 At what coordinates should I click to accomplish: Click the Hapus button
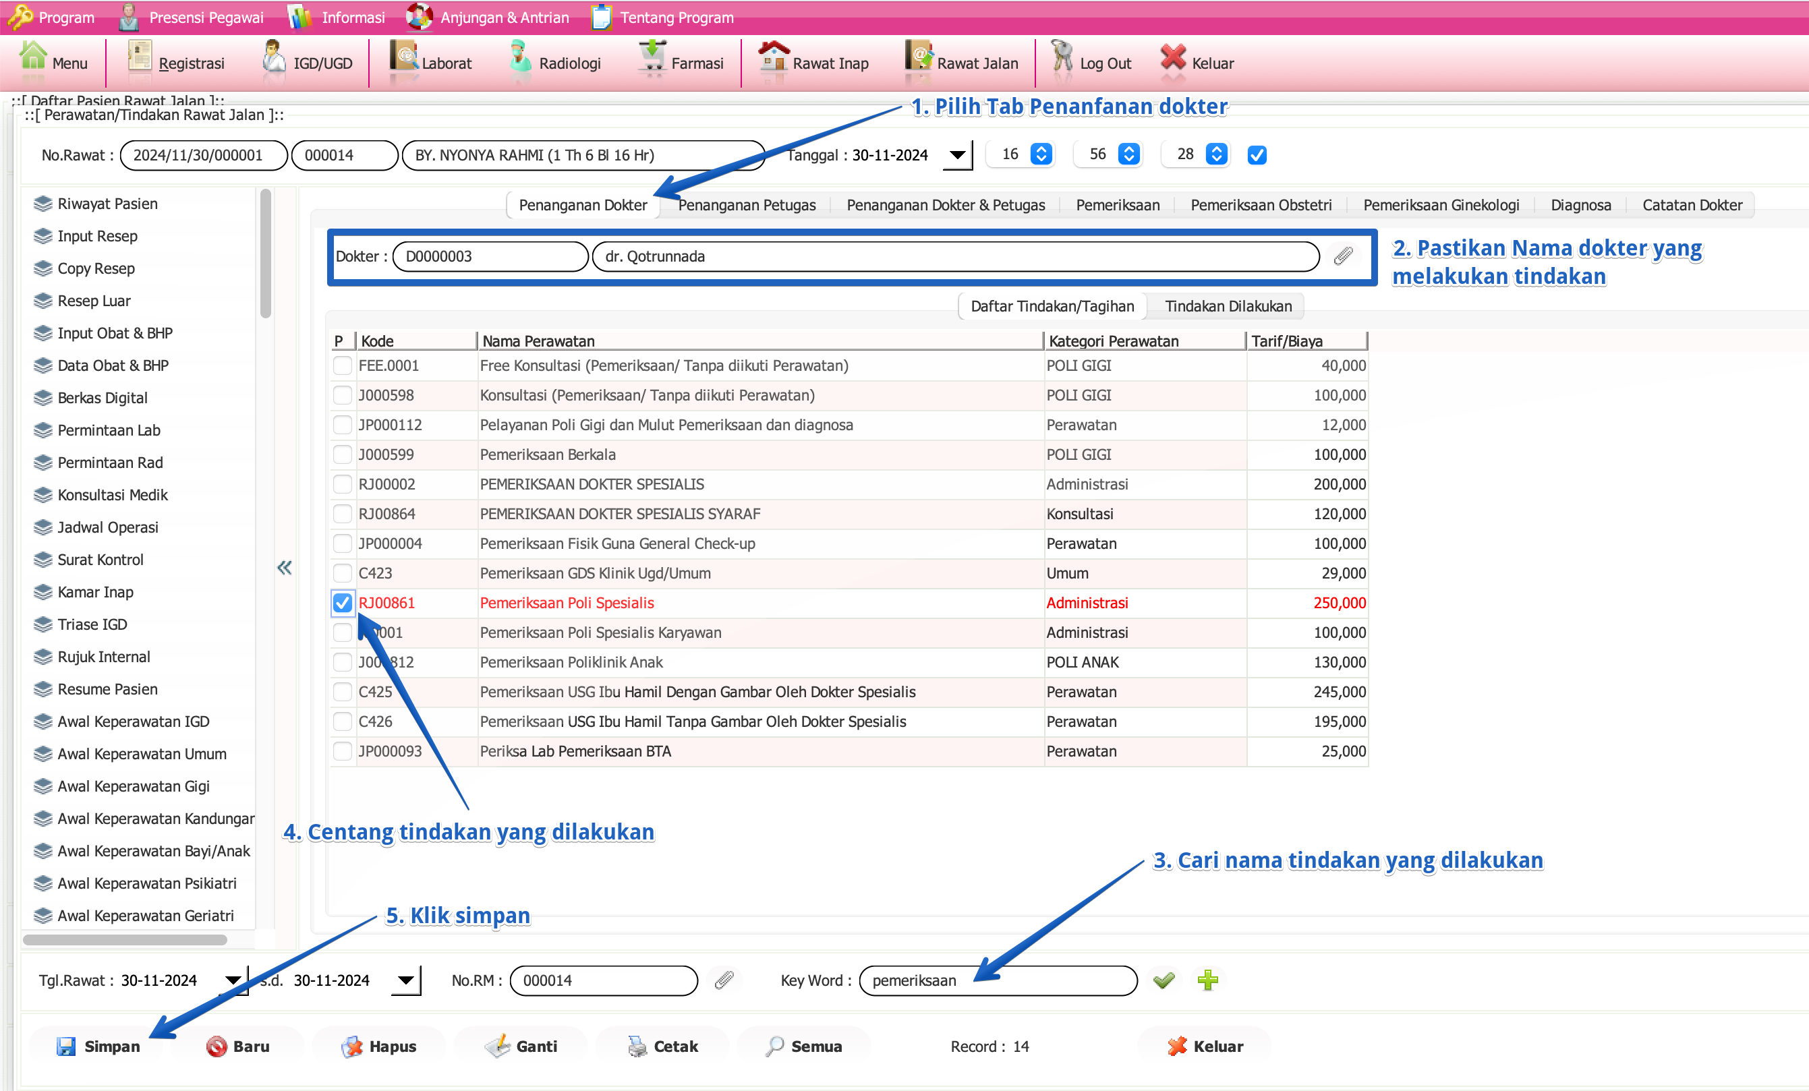click(x=379, y=1046)
